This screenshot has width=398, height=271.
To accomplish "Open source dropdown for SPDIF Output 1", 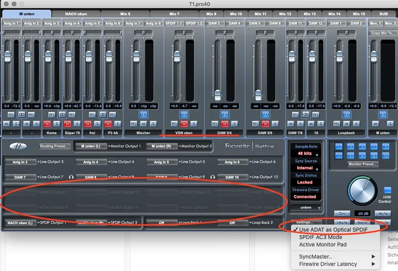I will tap(20, 223).
